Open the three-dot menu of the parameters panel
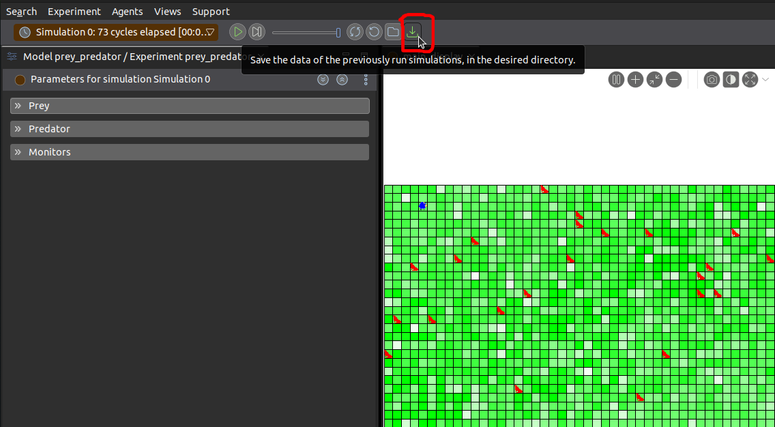 (366, 80)
